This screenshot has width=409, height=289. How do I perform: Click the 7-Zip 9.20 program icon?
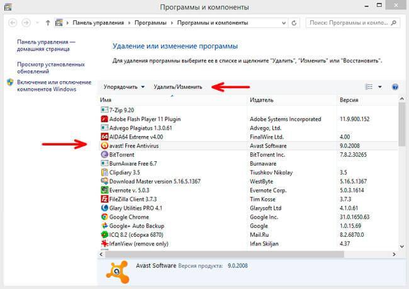point(104,110)
